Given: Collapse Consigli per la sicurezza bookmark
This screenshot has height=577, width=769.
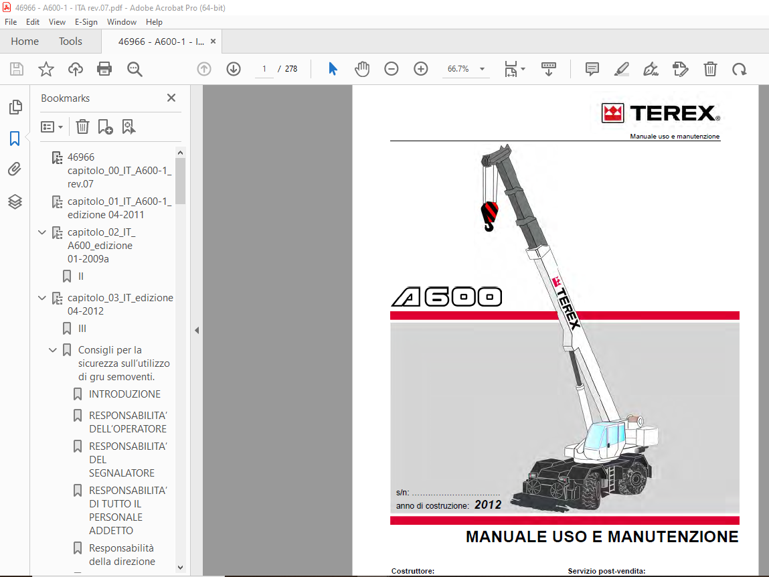Looking at the screenshot, I should click(52, 350).
